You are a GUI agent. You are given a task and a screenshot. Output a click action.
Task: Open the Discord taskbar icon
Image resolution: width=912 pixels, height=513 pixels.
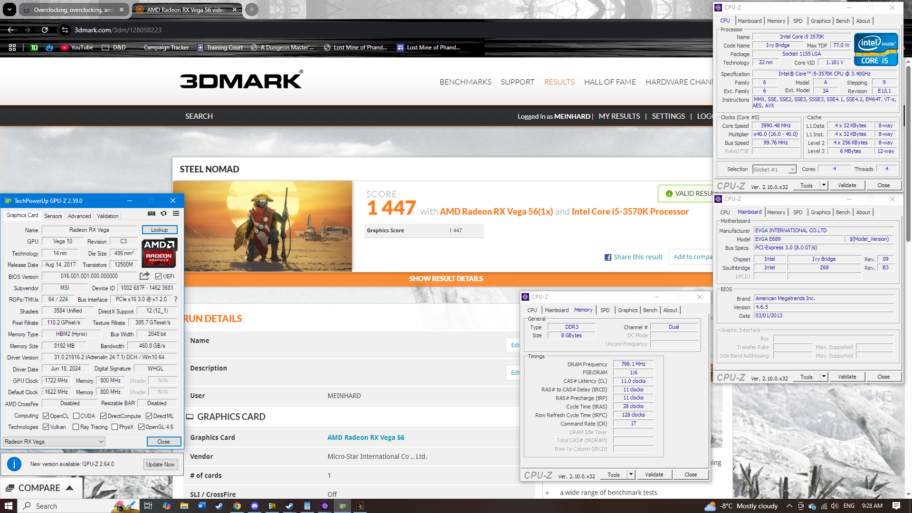point(255,506)
